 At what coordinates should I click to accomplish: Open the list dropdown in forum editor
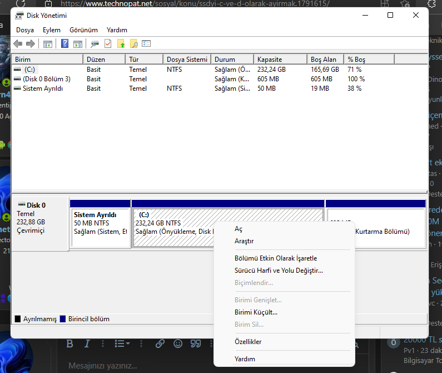pyautogui.click(x=122, y=343)
